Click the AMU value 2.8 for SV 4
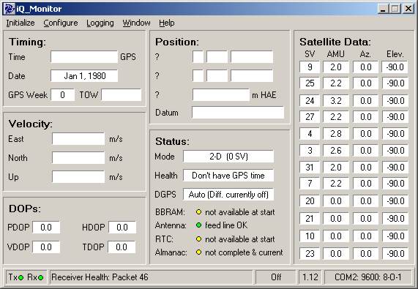Image resolution: width=418 pixels, height=289 pixels. [336, 133]
